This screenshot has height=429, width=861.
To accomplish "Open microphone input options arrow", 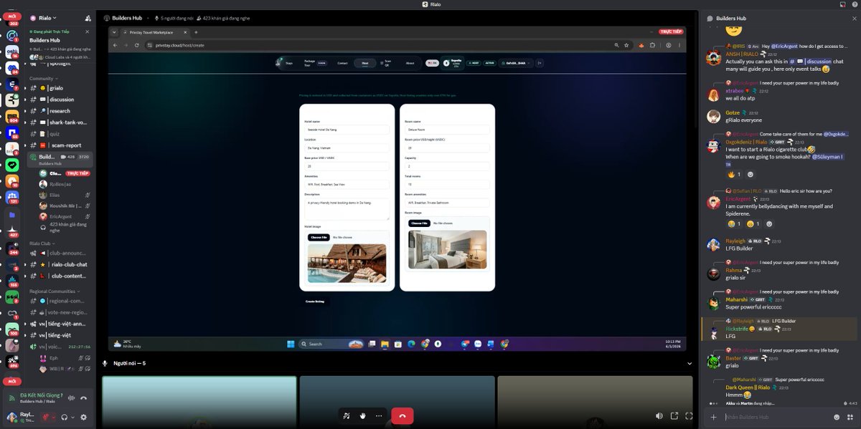I will pyautogui.click(x=55, y=417).
